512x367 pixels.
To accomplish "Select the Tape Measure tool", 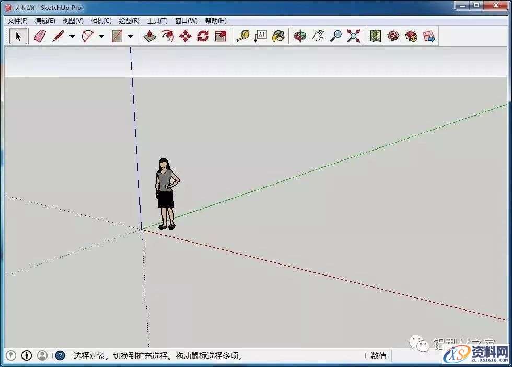I will pos(242,36).
